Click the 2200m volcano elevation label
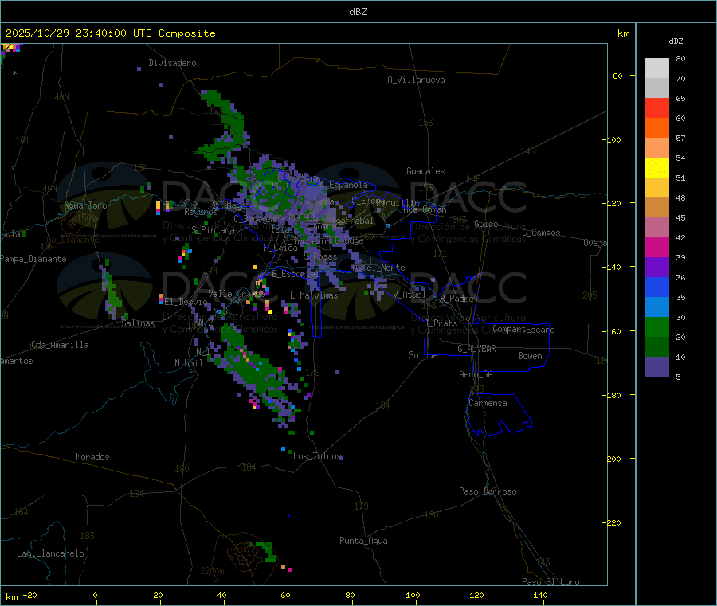717x606 pixels. 212,571
